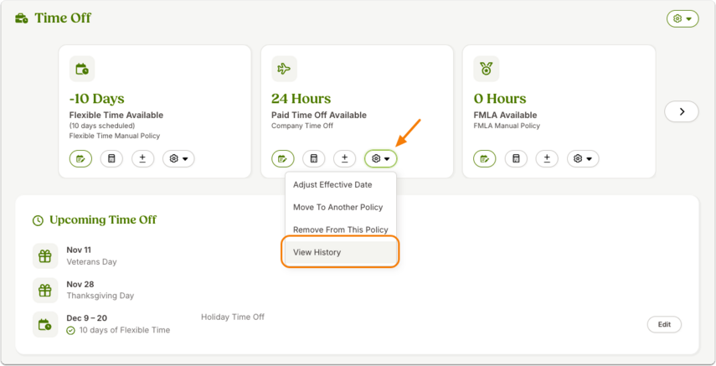Click the "Flexible Time Manual Policy" label
716x366 pixels.
click(115, 136)
